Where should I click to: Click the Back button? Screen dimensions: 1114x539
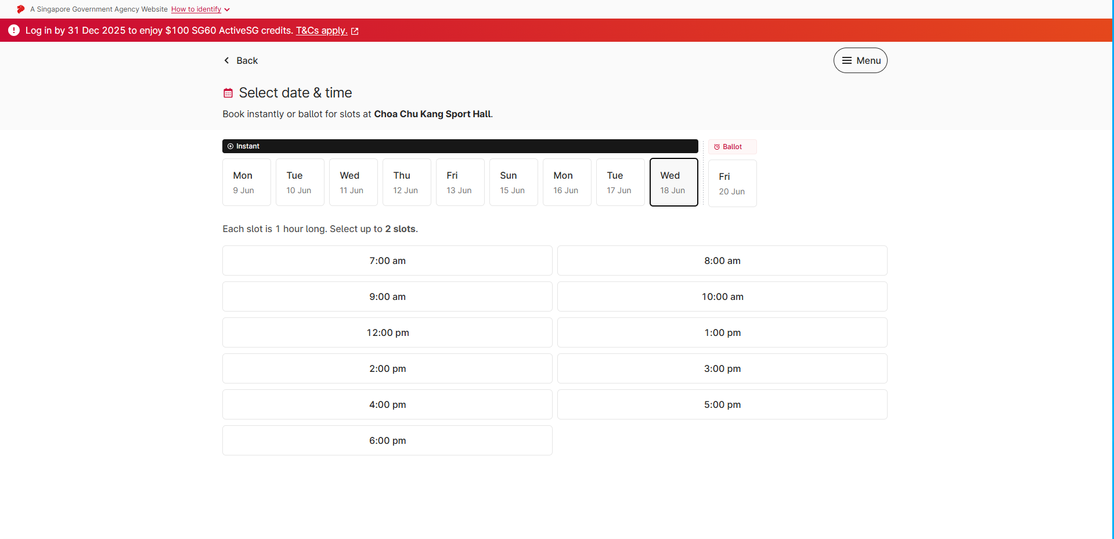(x=240, y=60)
